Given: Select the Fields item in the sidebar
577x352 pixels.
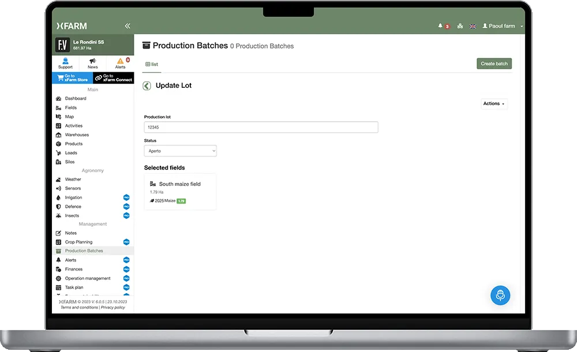Looking at the screenshot, I should 70,107.
